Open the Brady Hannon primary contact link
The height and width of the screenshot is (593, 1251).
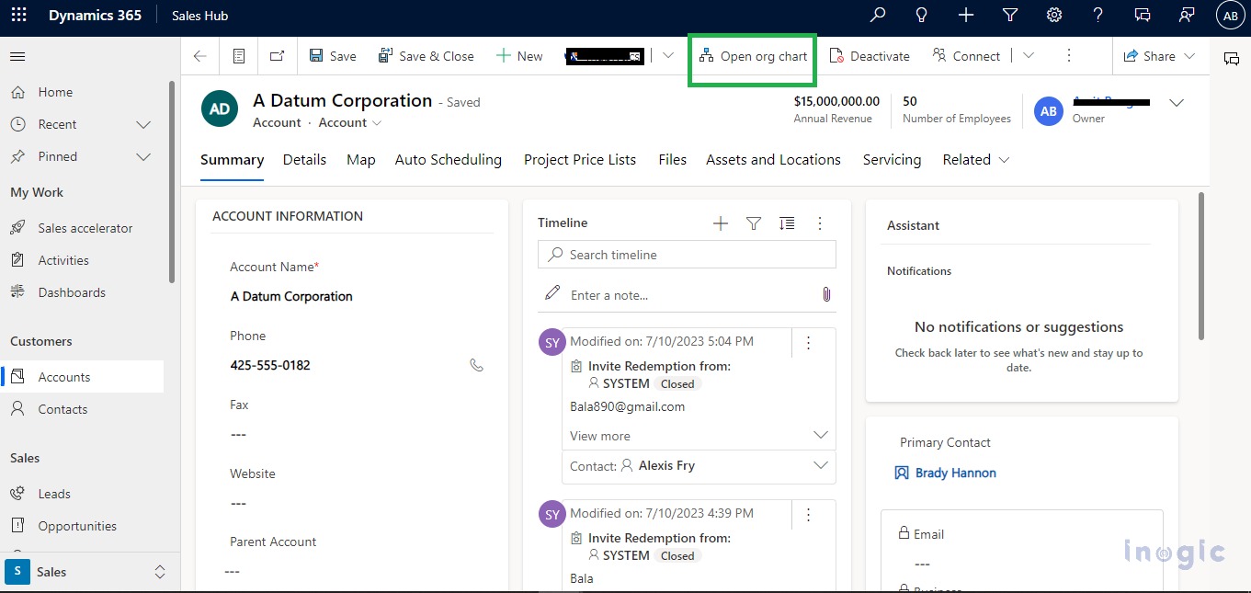pos(955,473)
